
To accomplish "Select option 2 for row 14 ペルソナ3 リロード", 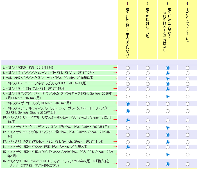I will coord(148,147).
